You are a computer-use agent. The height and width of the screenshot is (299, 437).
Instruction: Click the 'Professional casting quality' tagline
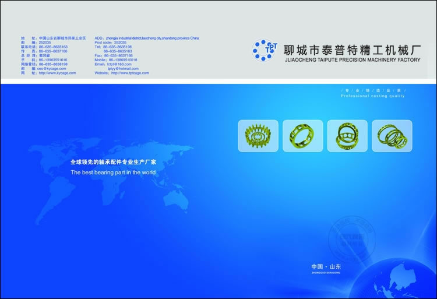coord(372,96)
